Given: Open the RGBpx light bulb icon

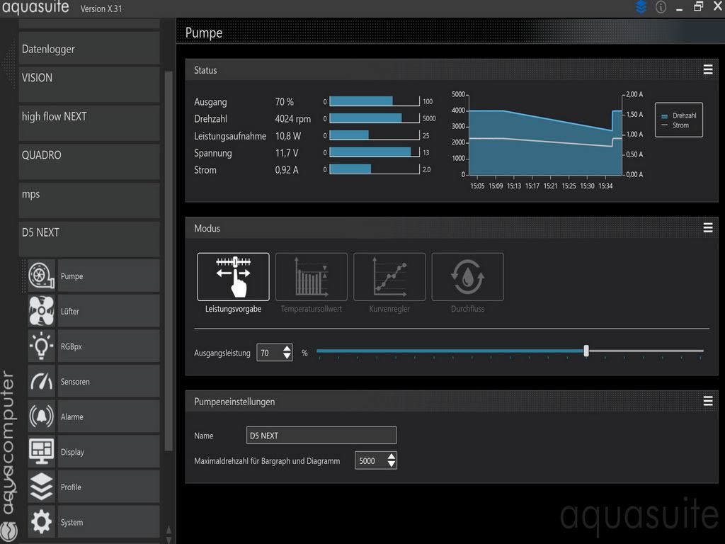Looking at the screenshot, I should point(41,346).
